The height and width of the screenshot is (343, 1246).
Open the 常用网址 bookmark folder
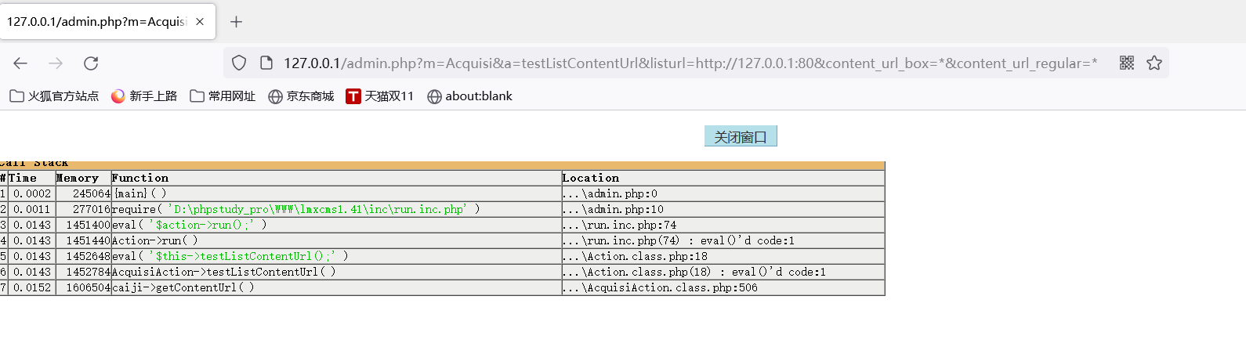pos(223,96)
